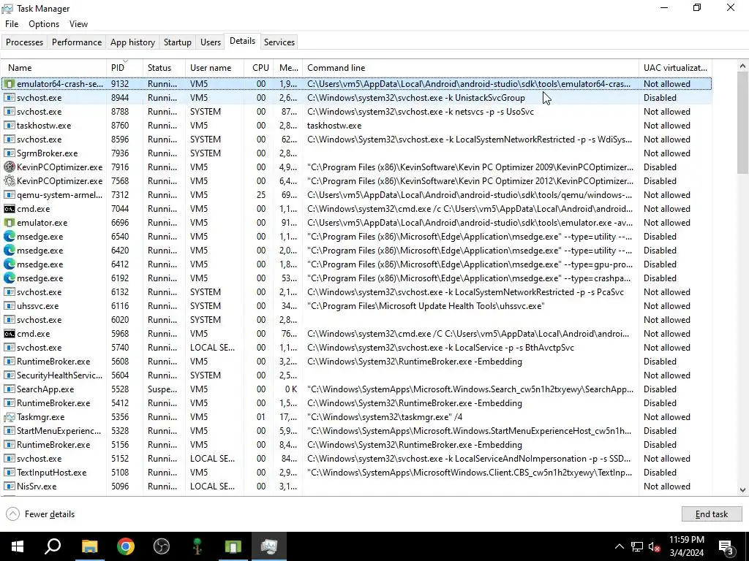The height and width of the screenshot is (561, 749).
Task: Click the SgrmBroker.exe process icon
Action: click(9, 153)
